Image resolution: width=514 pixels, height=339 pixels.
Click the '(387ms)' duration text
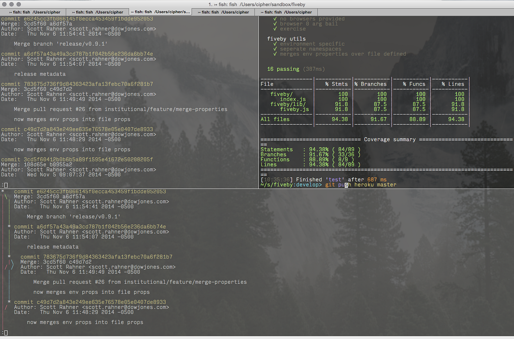pos(314,69)
